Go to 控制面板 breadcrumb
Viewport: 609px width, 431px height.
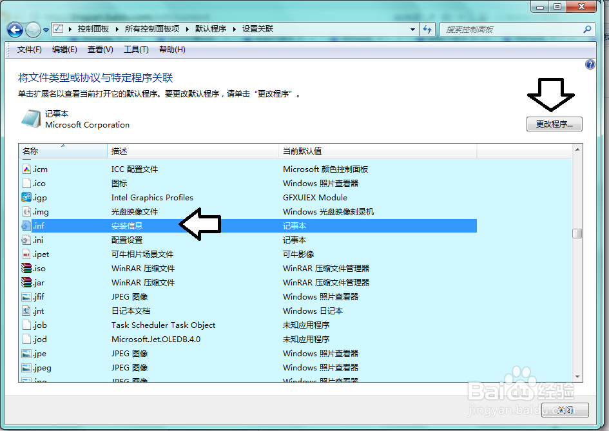tap(93, 29)
